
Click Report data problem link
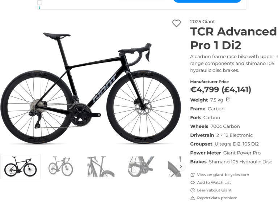click(217, 198)
